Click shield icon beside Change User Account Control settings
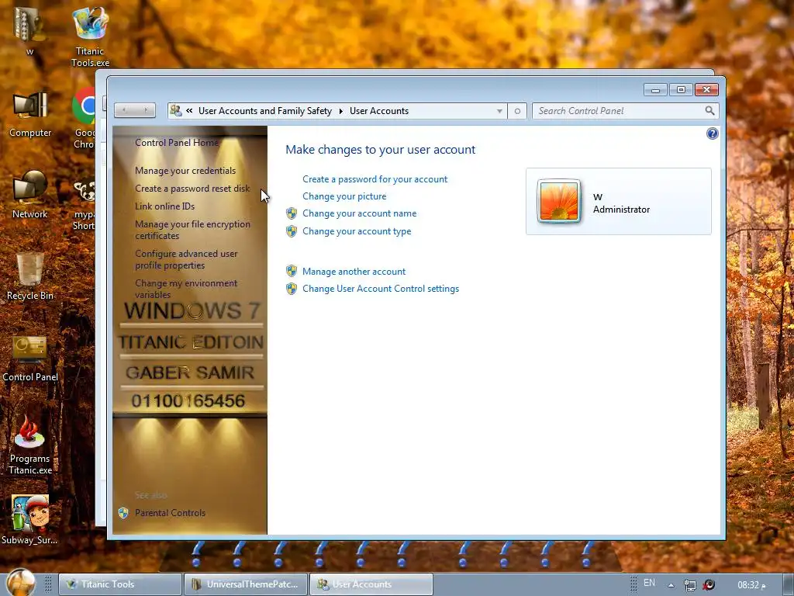 click(x=292, y=289)
